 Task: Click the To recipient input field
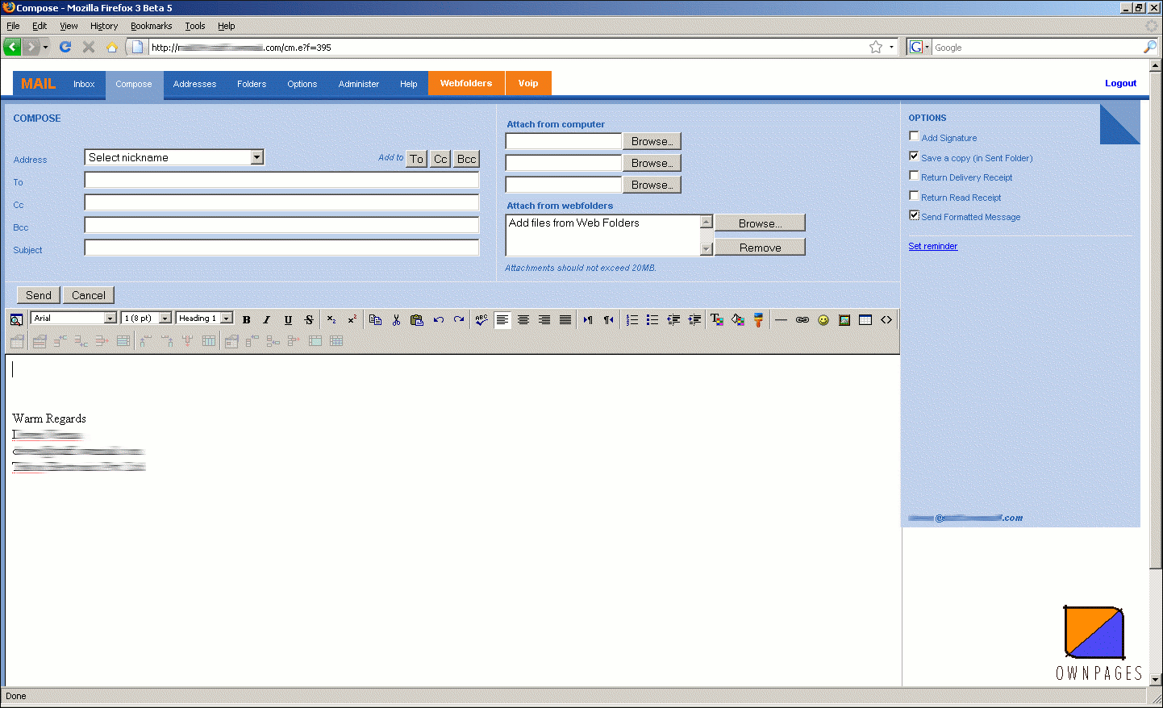281,180
